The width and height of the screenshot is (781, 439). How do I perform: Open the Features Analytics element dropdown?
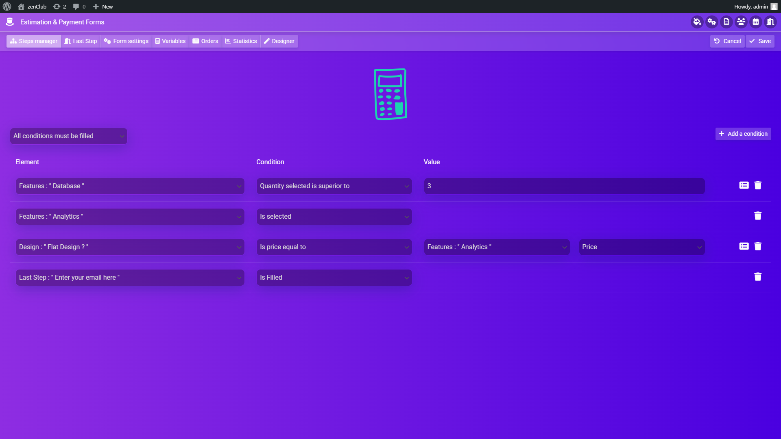(x=130, y=217)
